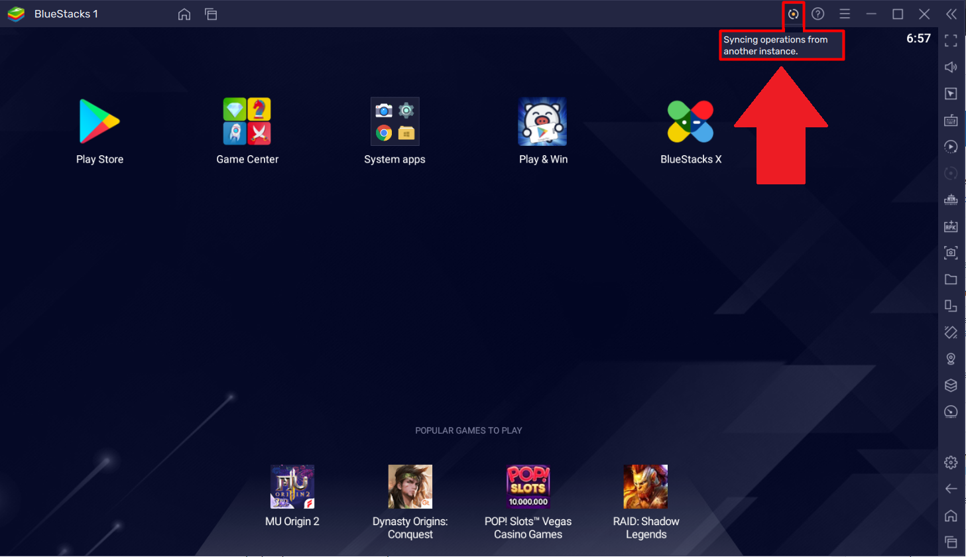Open RAID: Shadow Legends game
This screenshot has height=557, width=966.
[x=646, y=487]
